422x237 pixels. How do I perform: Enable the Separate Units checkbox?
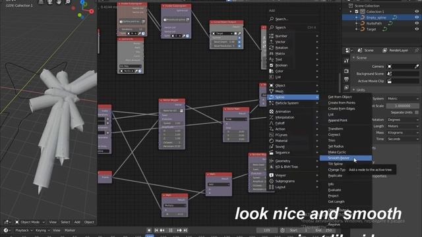point(417,113)
